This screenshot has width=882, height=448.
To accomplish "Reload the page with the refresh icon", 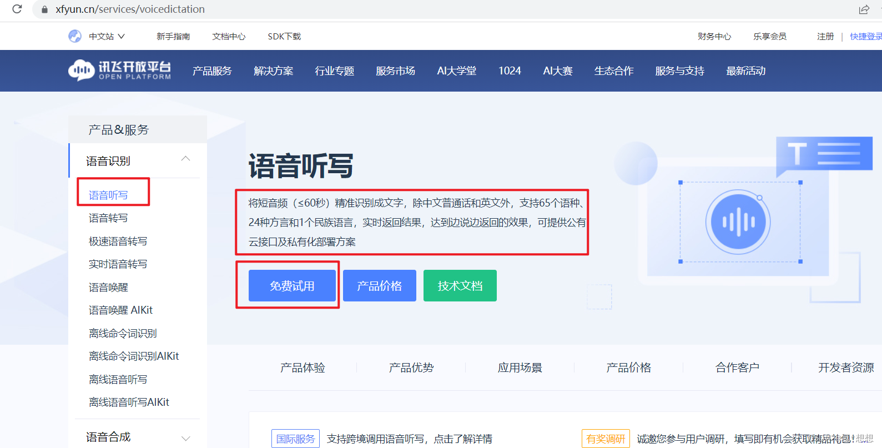I will point(17,9).
